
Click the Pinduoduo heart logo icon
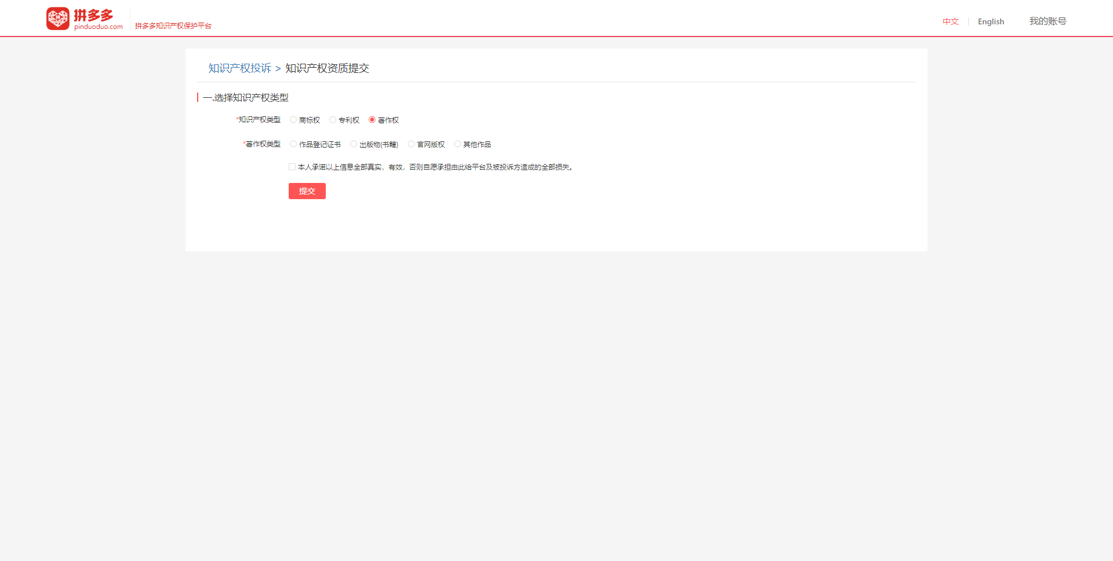click(58, 19)
